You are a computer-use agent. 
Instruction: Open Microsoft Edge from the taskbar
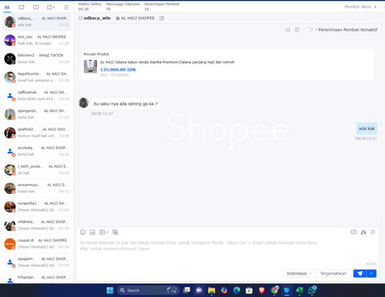(x=236, y=290)
